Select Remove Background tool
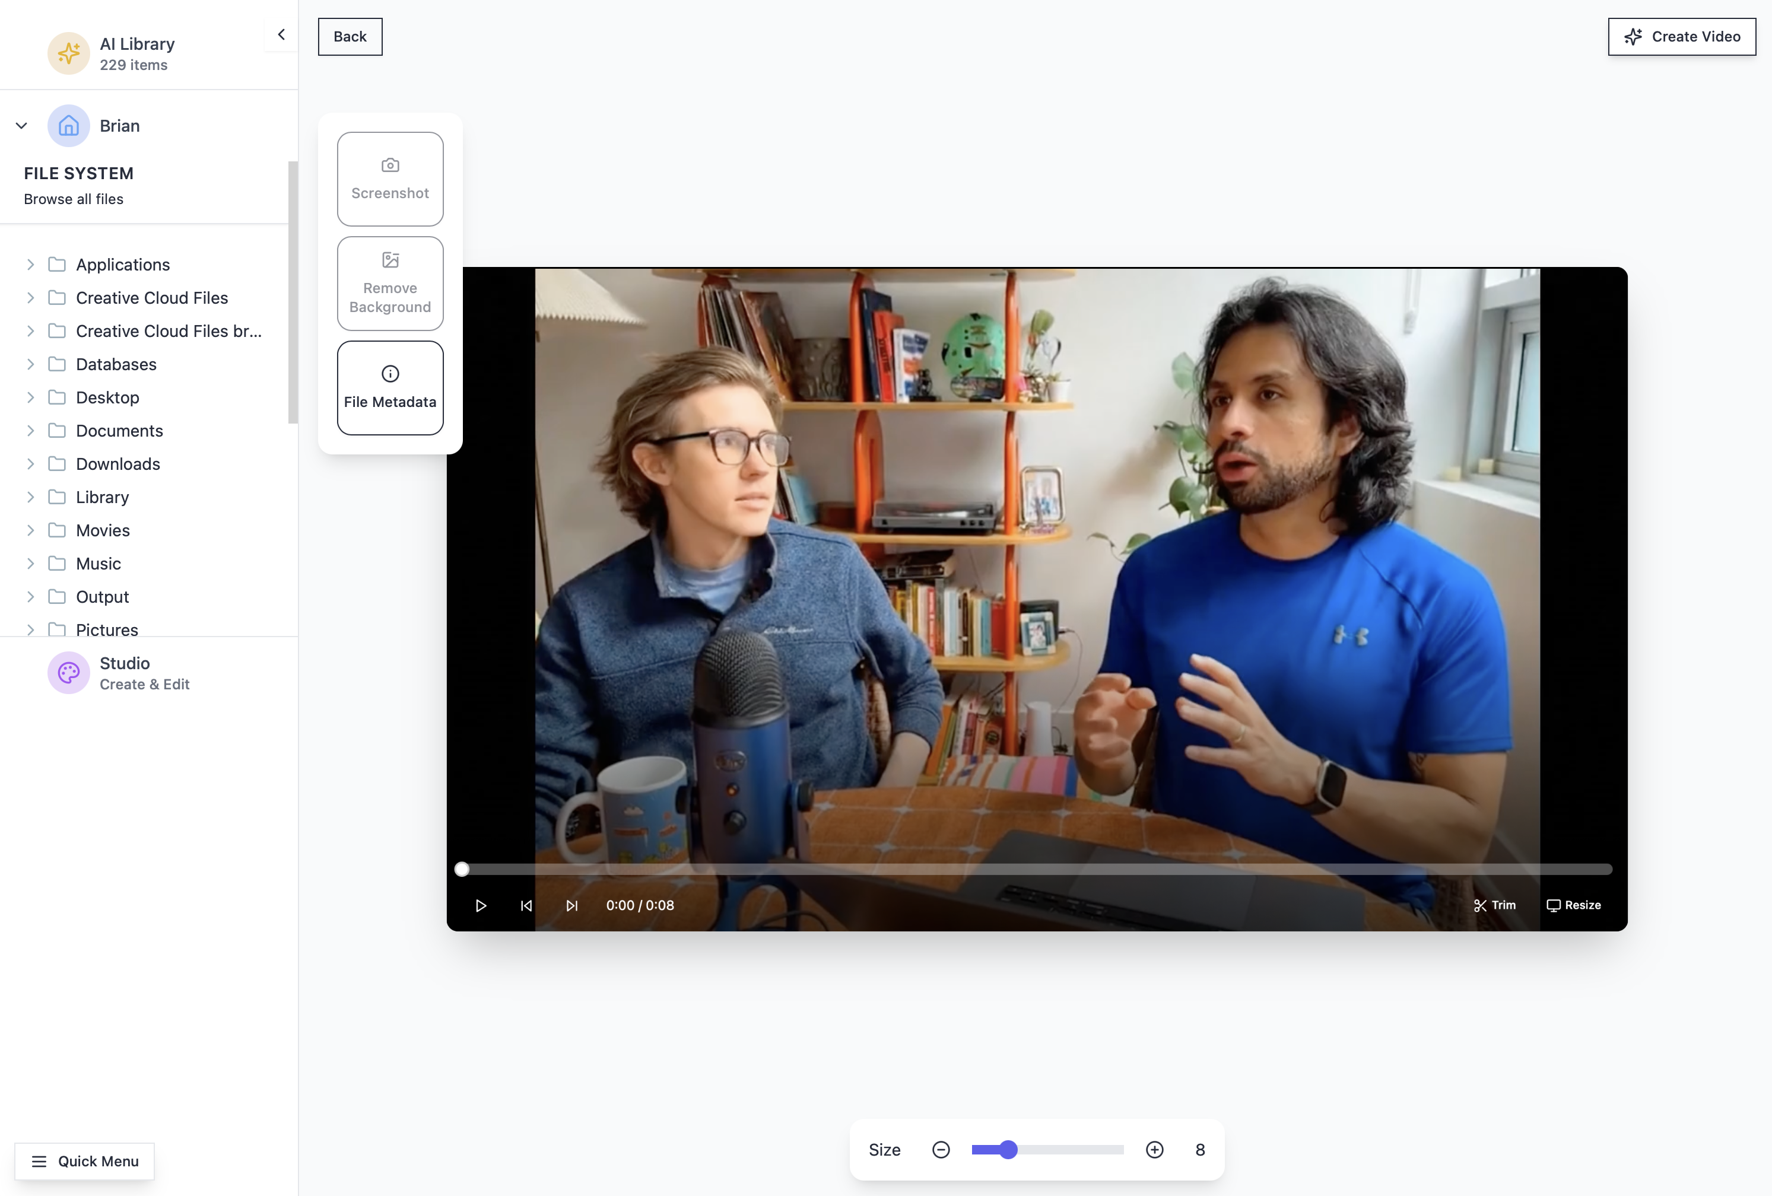The width and height of the screenshot is (1772, 1196). pyautogui.click(x=390, y=284)
